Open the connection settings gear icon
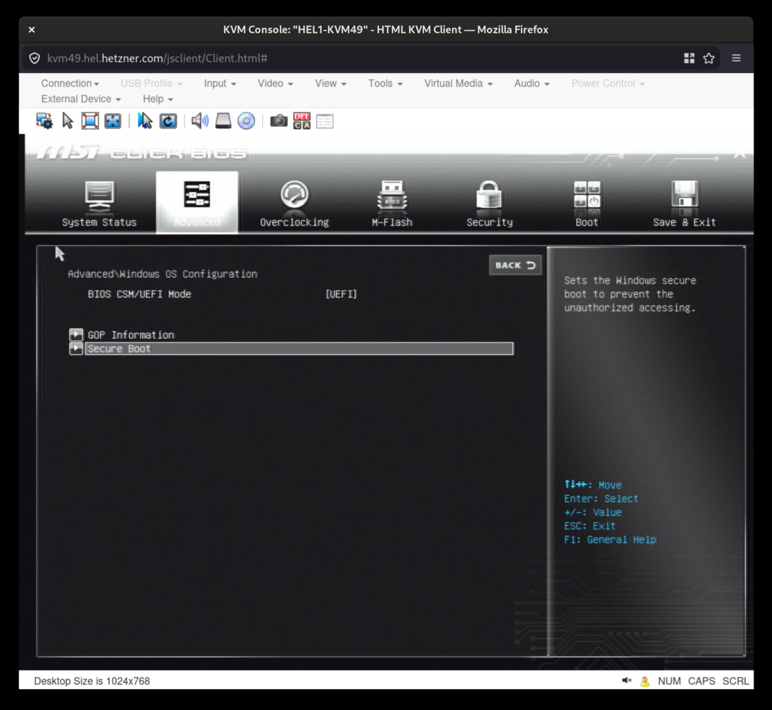 [43, 121]
